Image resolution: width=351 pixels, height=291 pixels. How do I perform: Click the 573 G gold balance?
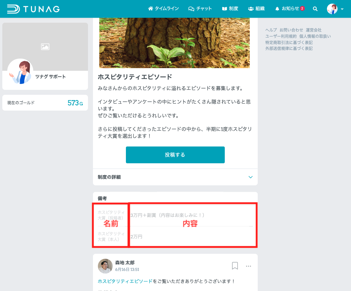(x=75, y=103)
